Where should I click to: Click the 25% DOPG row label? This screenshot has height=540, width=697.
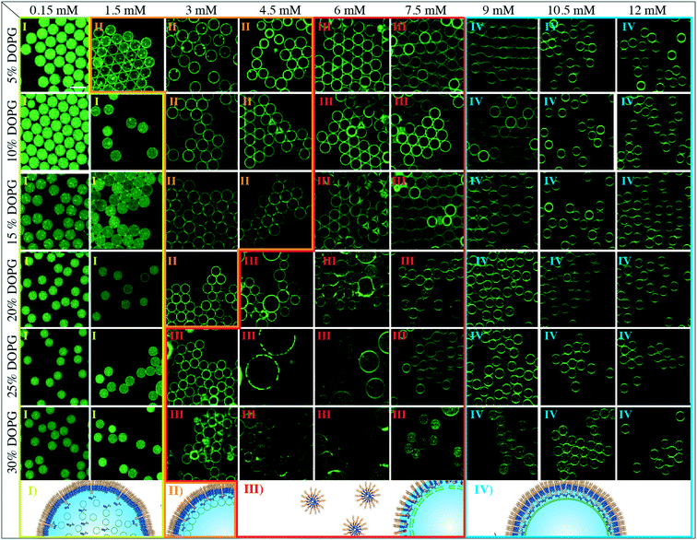[12, 366]
